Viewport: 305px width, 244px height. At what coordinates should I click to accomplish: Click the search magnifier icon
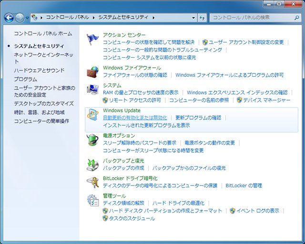pyautogui.click(x=296, y=18)
